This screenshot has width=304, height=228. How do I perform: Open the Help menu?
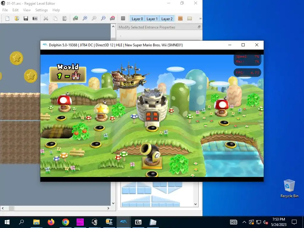[x=56, y=10]
